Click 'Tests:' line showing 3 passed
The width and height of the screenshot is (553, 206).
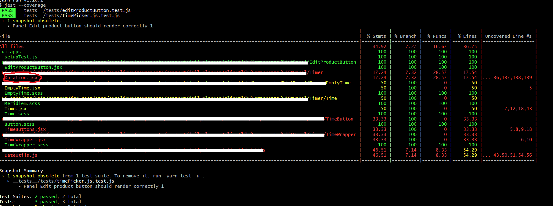(x=41, y=202)
